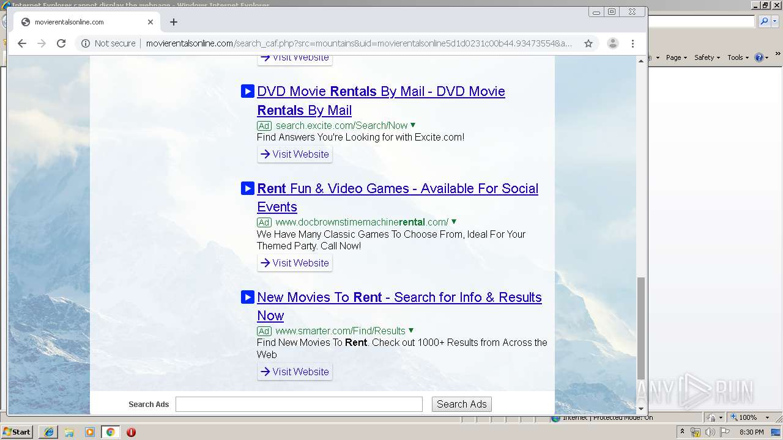Show hidden system tray icons

[x=682, y=432]
